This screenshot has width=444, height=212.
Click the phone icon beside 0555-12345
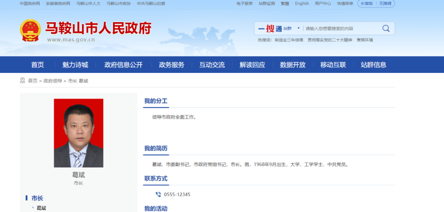pos(158,194)
